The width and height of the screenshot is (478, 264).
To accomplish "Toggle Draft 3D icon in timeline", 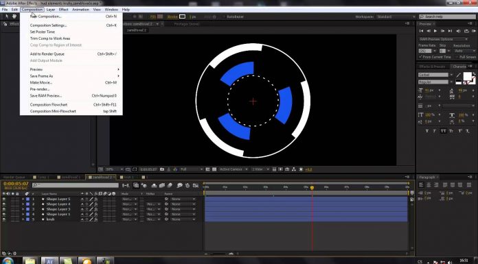I will click(x=144, y=185).
